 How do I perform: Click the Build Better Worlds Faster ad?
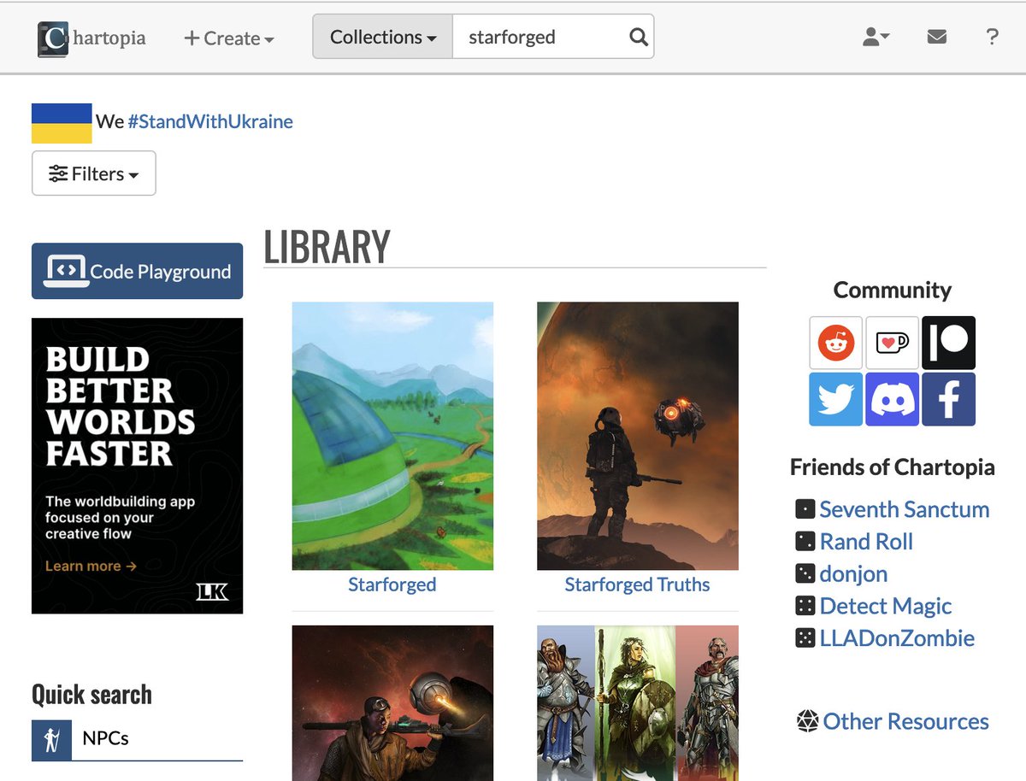click(x=137, y=466)
